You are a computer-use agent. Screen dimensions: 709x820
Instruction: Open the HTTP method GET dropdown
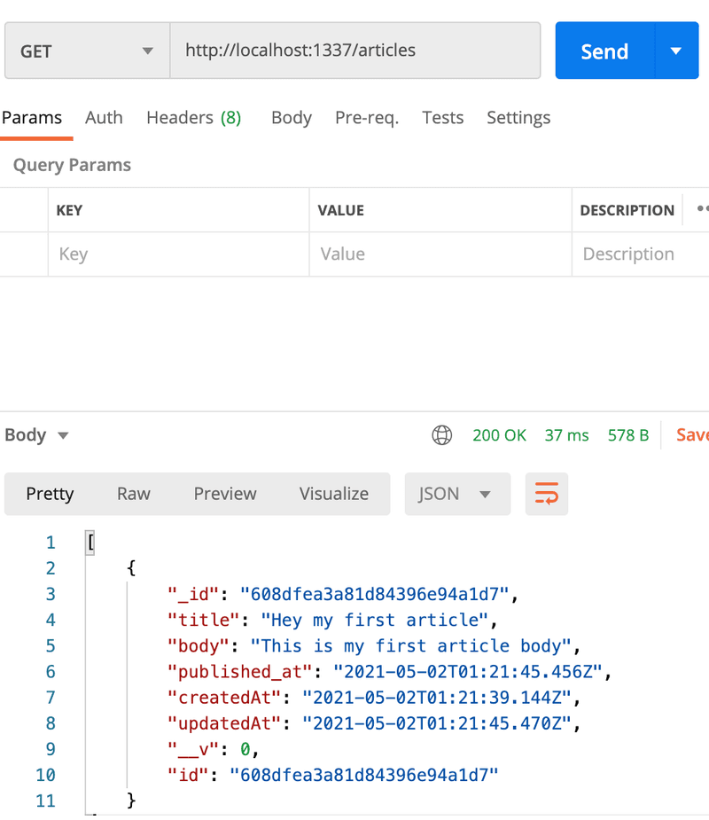click(86, 51)
